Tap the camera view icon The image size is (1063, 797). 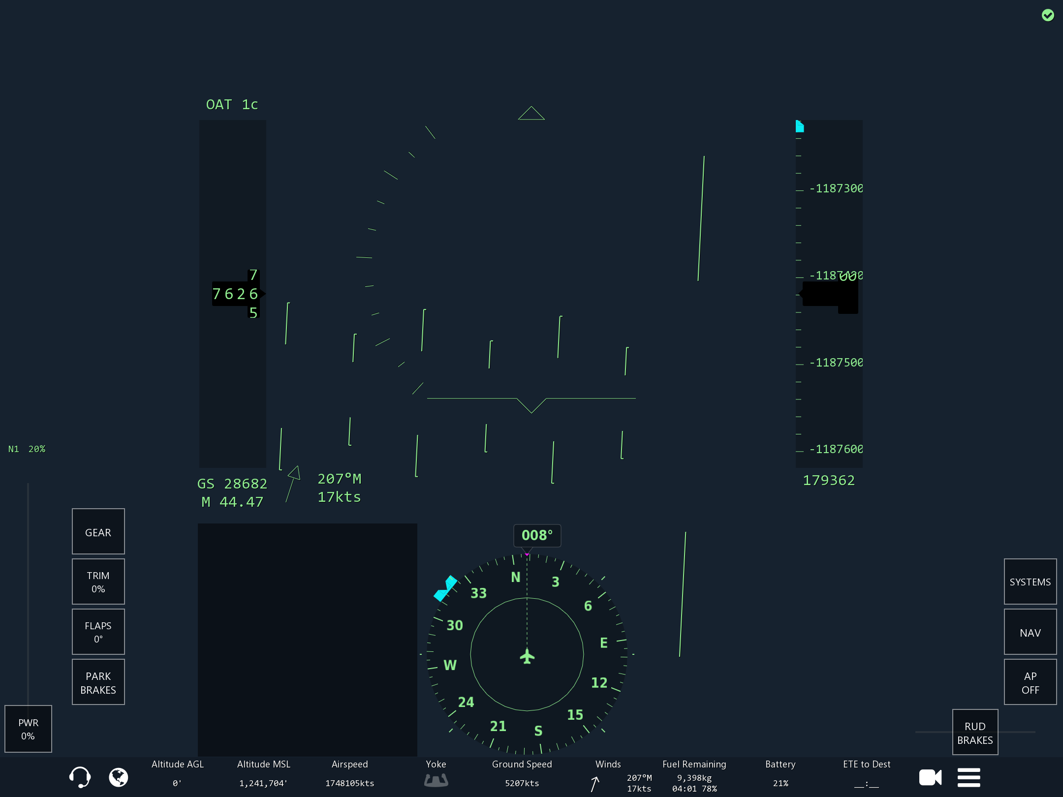930,777
